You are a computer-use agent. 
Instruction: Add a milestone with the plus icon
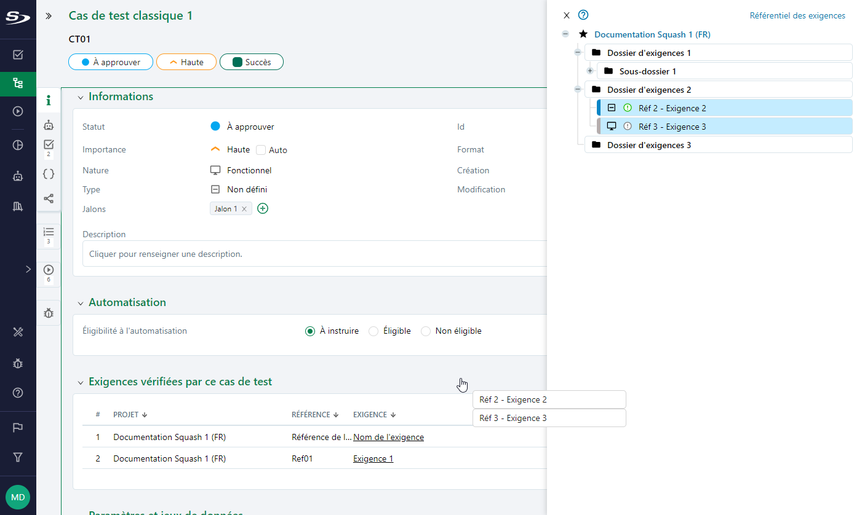tap(263, 209)
